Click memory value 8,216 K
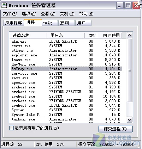 [x=113, y=64]
